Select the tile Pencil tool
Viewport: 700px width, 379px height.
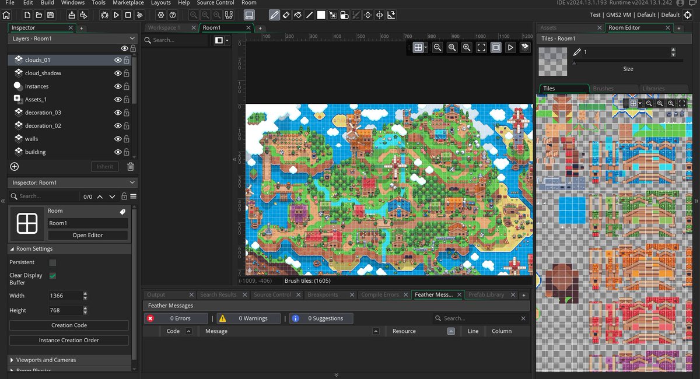(x=274, y=15)
